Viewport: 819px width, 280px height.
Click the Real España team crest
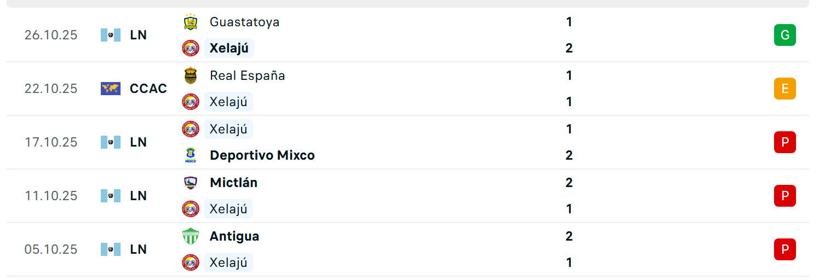coord(191,75)
